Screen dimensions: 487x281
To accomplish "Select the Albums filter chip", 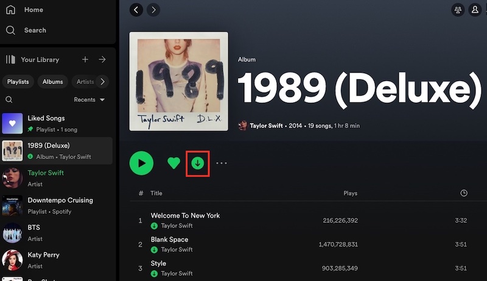I will coord(52,82).
